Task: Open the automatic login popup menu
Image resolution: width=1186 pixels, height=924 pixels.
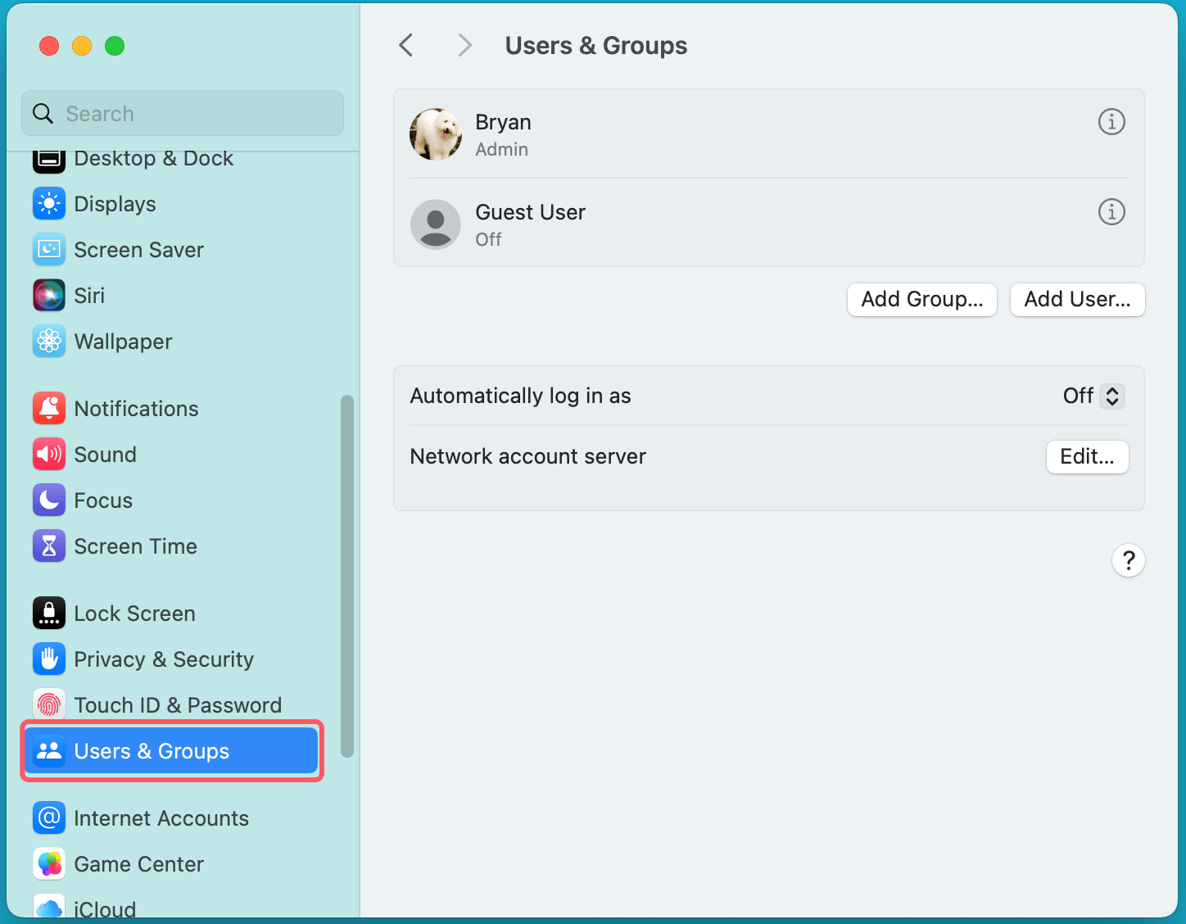Action: [x=1093, y=396]
